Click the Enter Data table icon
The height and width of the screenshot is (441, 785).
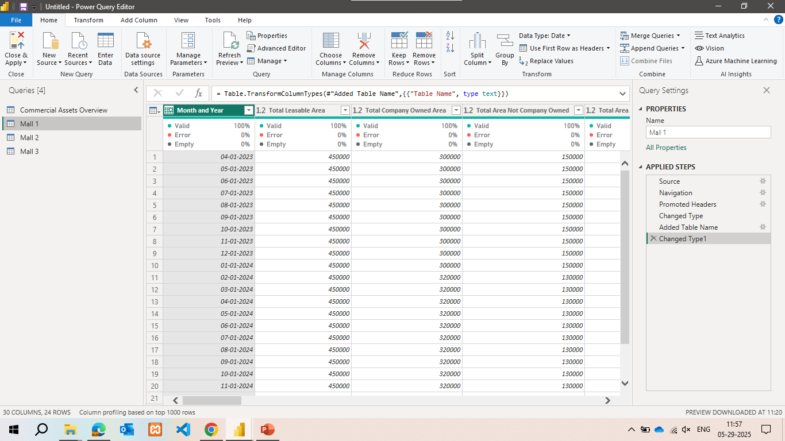pyautogui.click(x=105, y=41)
